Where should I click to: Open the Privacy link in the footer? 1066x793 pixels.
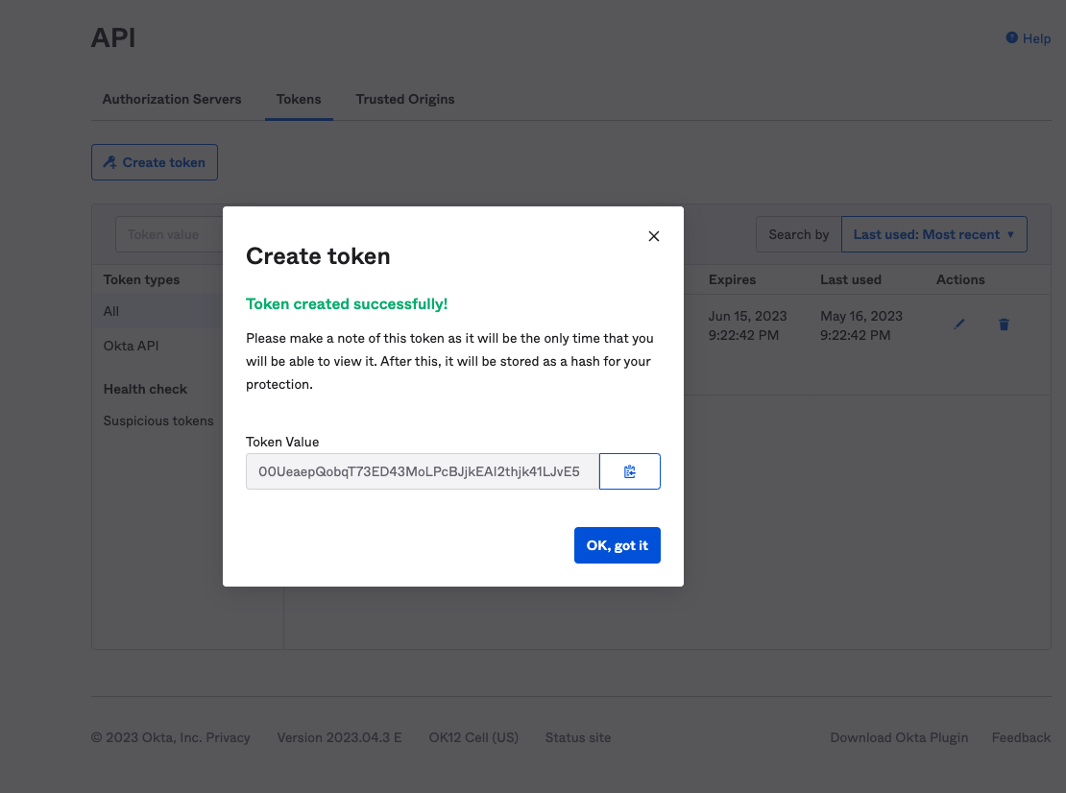pyautogui.click(x=229, y=737)
